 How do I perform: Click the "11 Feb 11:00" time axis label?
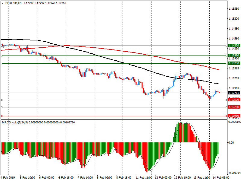coord(144,178)
